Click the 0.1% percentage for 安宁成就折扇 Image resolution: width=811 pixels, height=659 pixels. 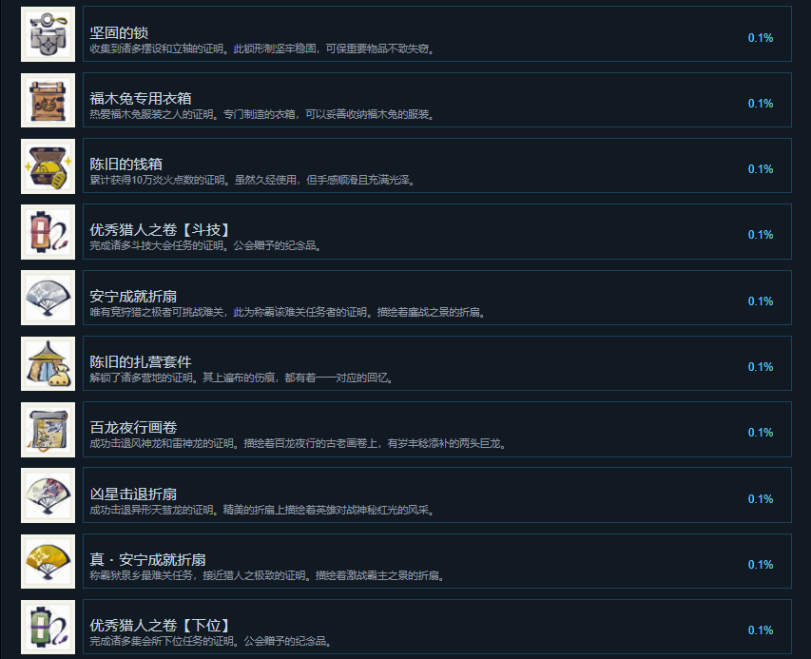point(761,301)
